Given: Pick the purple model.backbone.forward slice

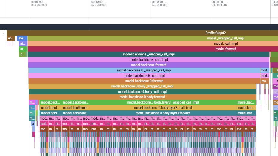Looking at the screenshot, I should (x=149, y=65).
